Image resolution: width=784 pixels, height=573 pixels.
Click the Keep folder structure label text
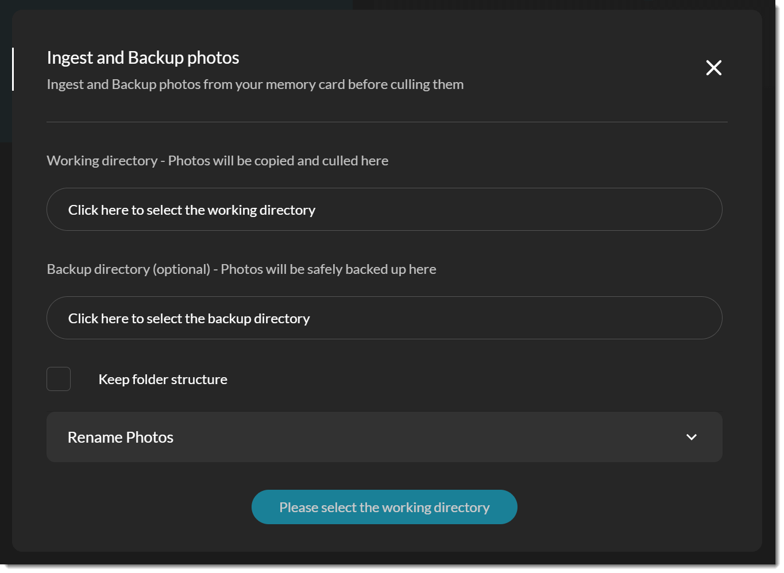[x=163, y=380]
